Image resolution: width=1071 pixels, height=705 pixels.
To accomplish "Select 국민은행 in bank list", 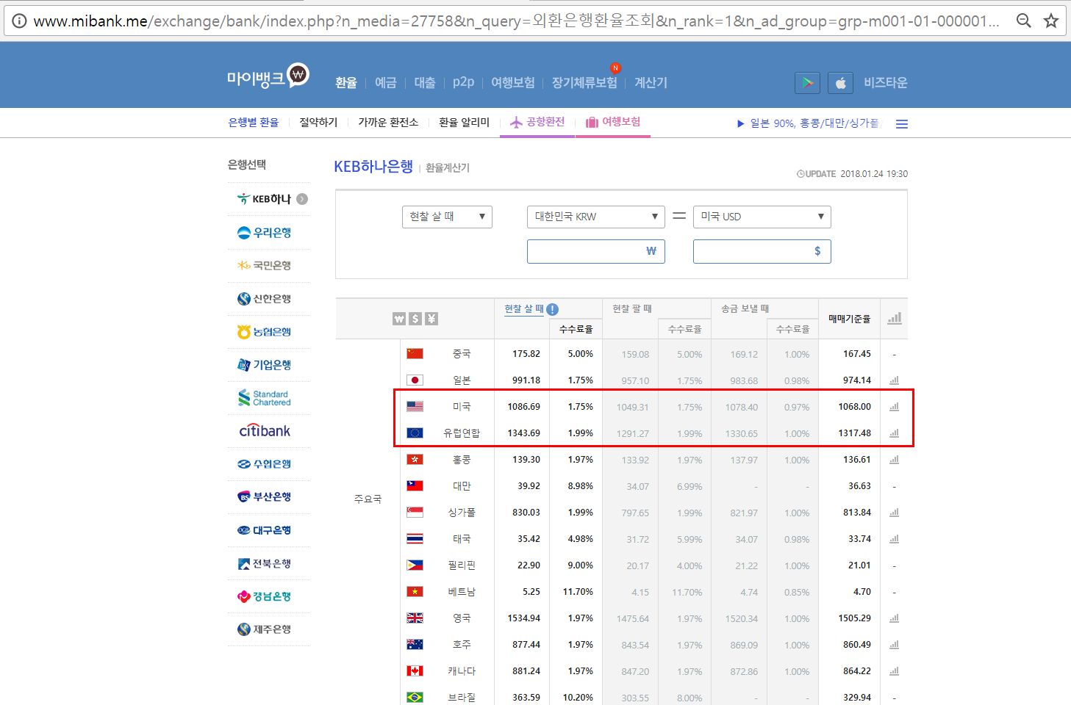I will [265, 266].
